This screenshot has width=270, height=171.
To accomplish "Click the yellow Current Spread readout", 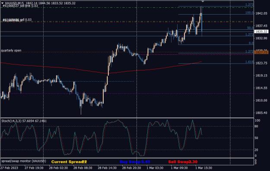I will point(69,162).
